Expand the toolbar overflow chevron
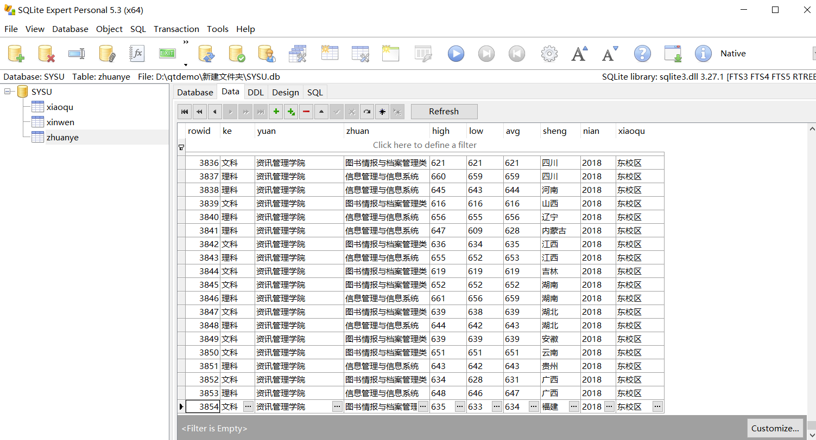Viewport: 816px width, 440px height. tap(186, 42)
